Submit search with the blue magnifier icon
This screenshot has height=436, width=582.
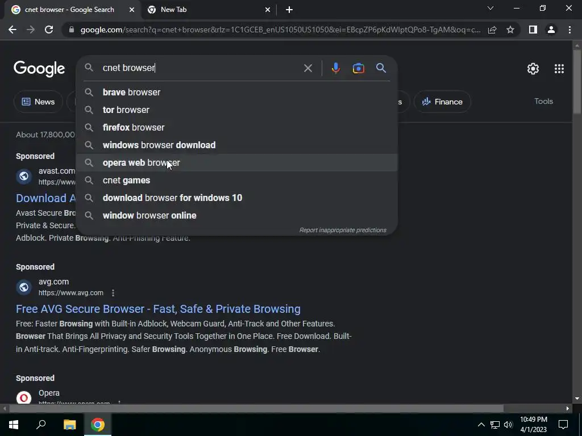(381, 68)
